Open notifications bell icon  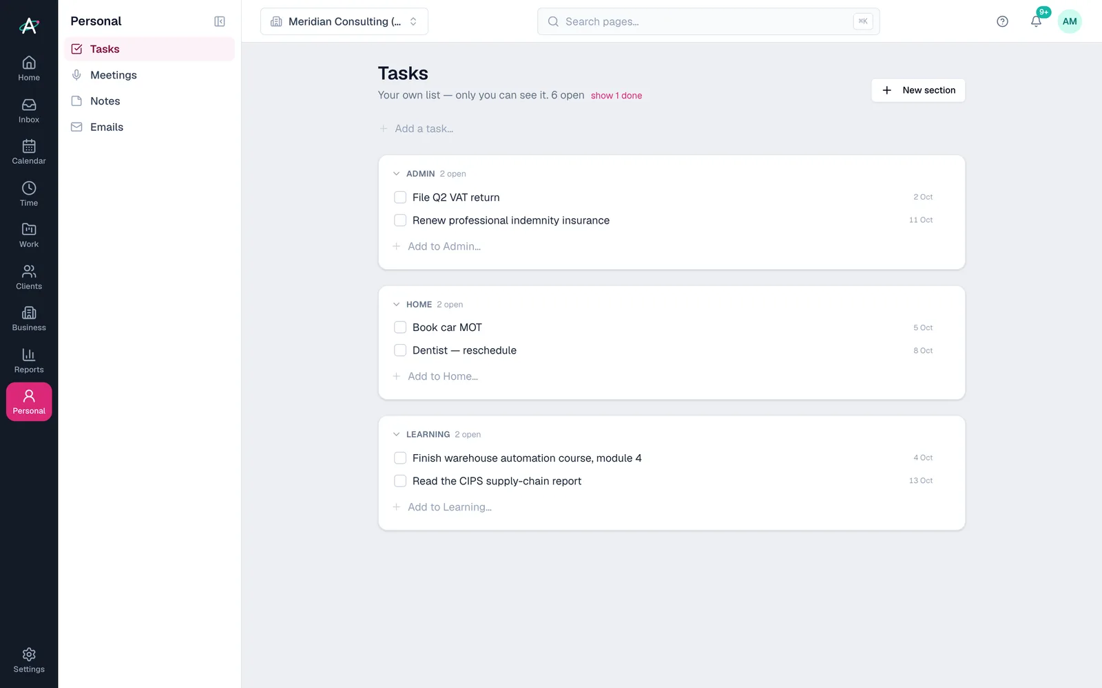1036,21
